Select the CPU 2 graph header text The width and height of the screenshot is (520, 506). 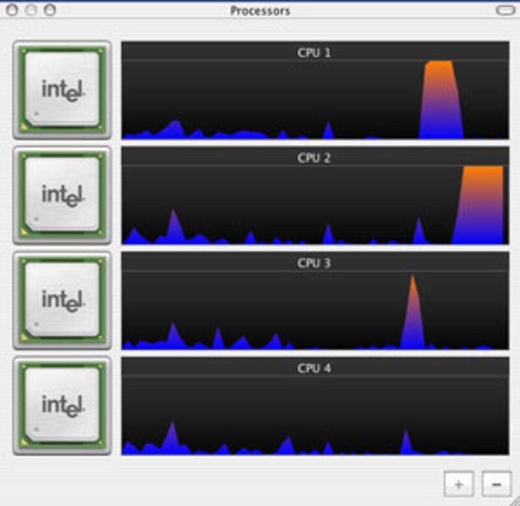(x=314, y=158)
